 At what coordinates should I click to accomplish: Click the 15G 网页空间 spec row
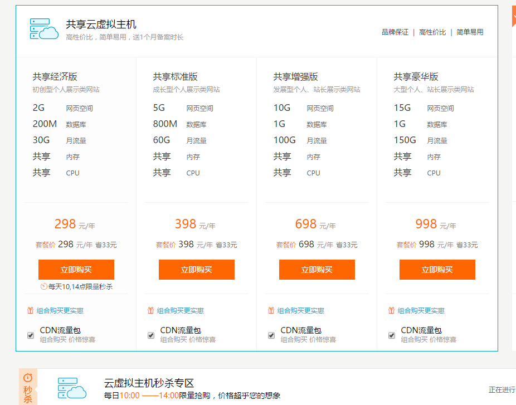pyautogui.click(x=424, y=108)
